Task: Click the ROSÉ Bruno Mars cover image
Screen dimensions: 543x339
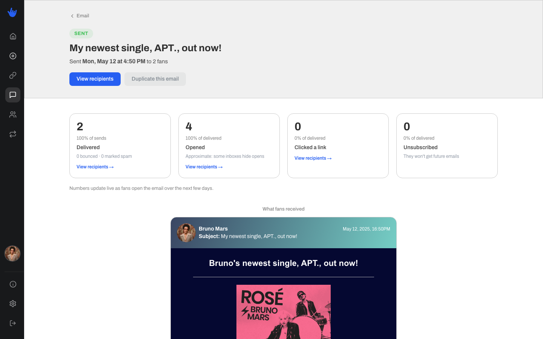Action: pos(284,312)
